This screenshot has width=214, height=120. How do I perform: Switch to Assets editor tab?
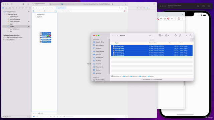tap(61, 8)
